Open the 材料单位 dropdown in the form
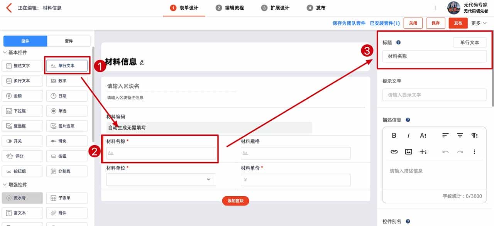Viewport: 494px width, 226px height. [161, 179]
